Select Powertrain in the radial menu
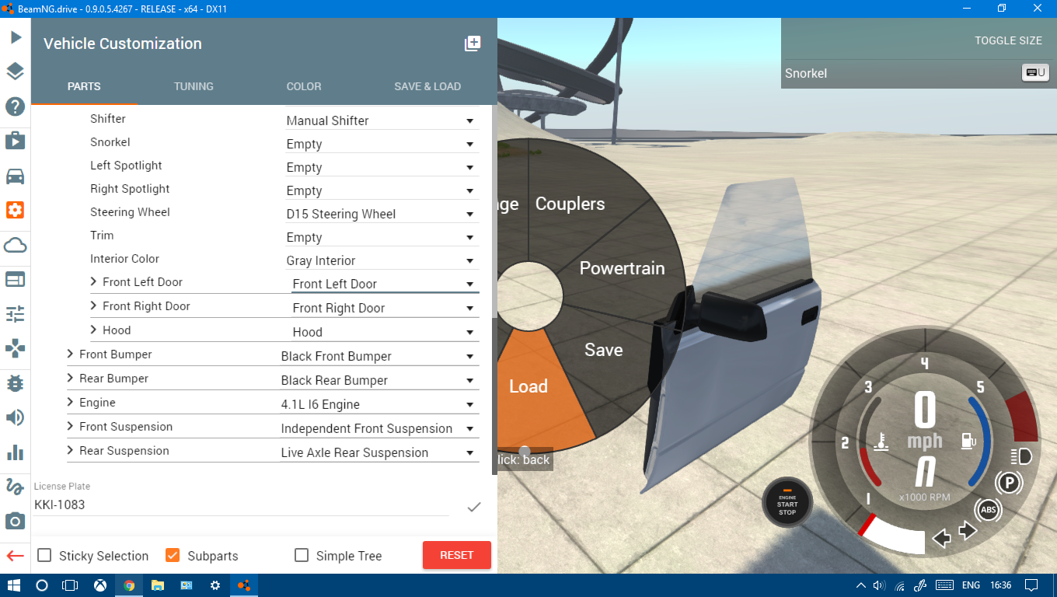The image size is (1057, 597). (x=622, y=268)
